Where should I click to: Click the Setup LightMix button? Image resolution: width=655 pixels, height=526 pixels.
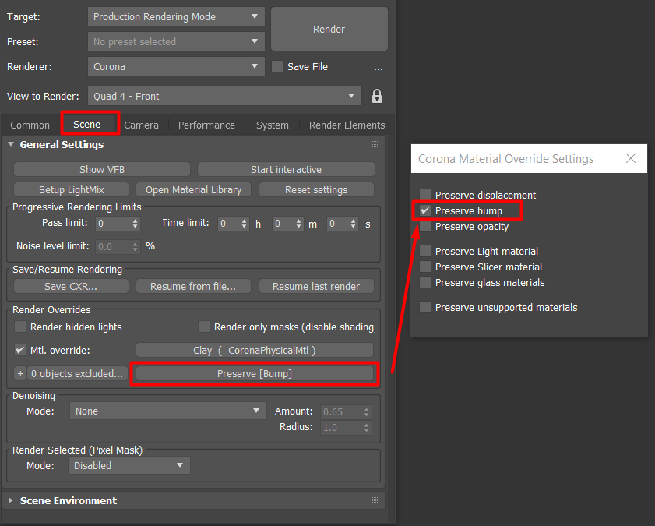pyautogui.click(x=72, y=189)
